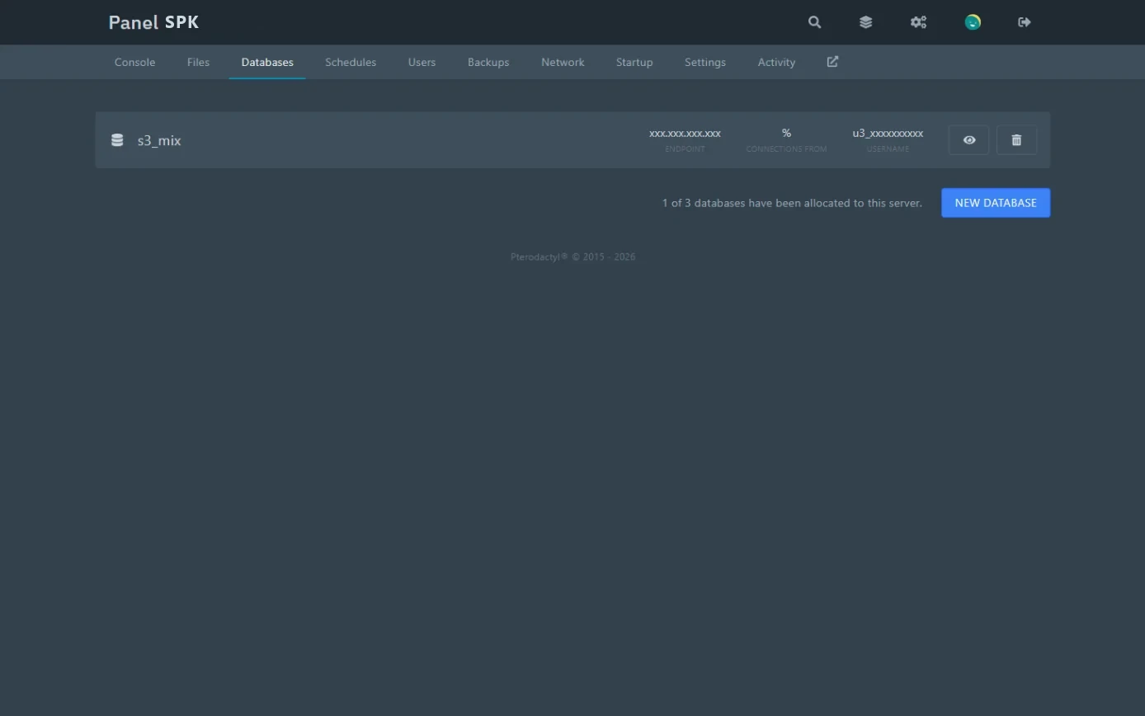Switch to the Files tab
The width and height of the screenshot is (1145, 716).
coord(198,62)
